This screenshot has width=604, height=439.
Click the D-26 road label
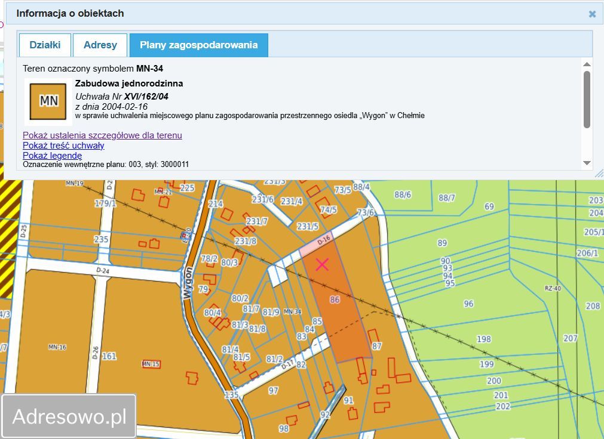96,353
